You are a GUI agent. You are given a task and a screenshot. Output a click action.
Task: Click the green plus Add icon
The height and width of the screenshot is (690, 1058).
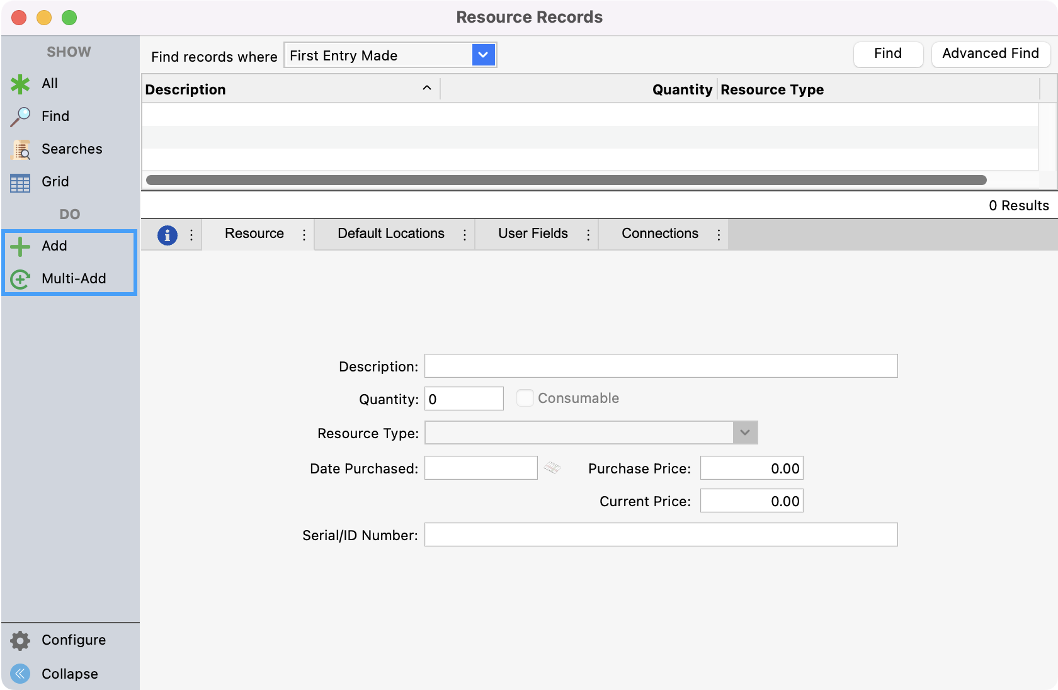(20, 246)
